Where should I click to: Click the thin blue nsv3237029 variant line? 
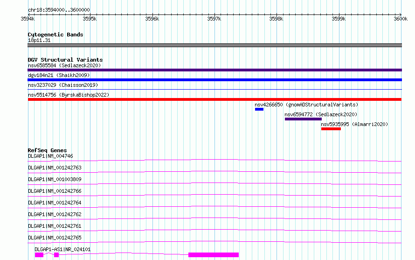click(214, 89)
